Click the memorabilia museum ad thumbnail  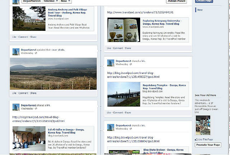tap(203, 125)
